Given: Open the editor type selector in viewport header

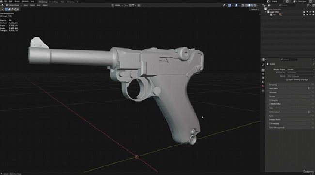Looking at the screenshot, I should [2, 5].
